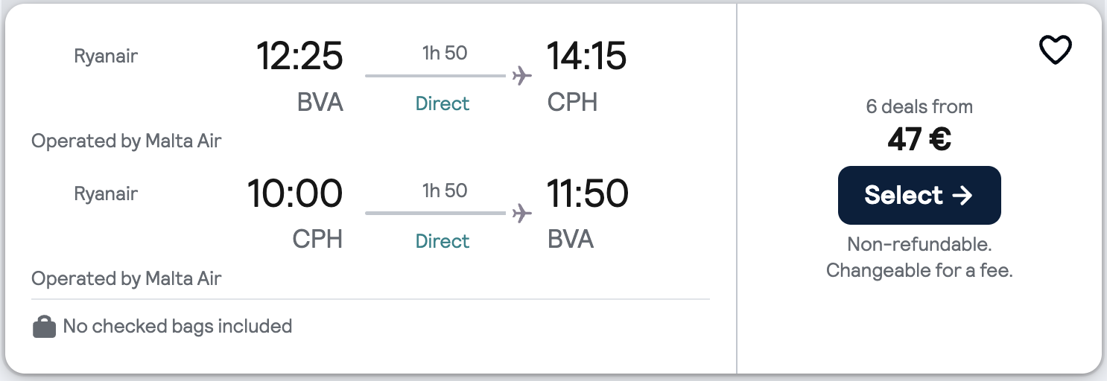
Task: Click the first "Operated by Malta Air" note
Action: tap(127, 141)
